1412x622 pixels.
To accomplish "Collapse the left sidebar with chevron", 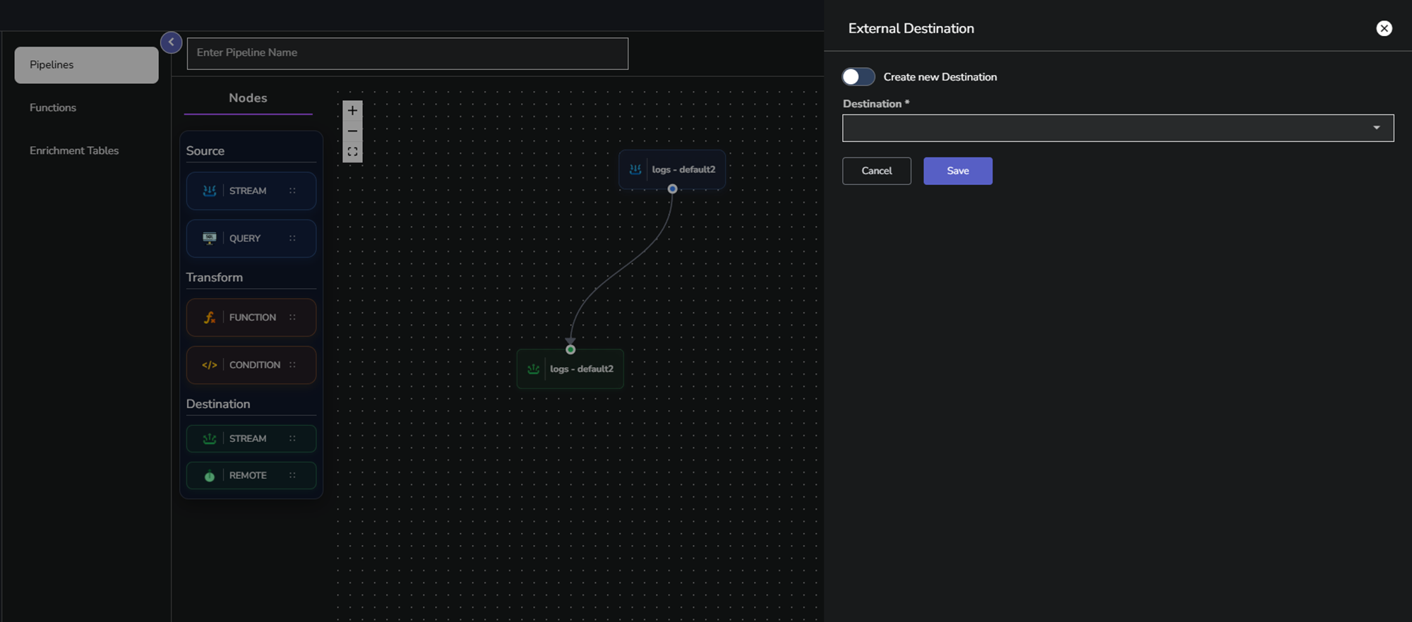I will [x=171, y=42].
